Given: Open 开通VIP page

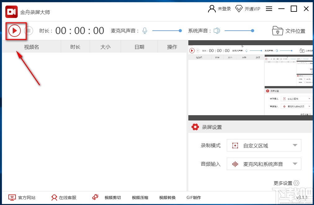Looking at the screenshot, I should pyautogui.click(x=252, y=9).
